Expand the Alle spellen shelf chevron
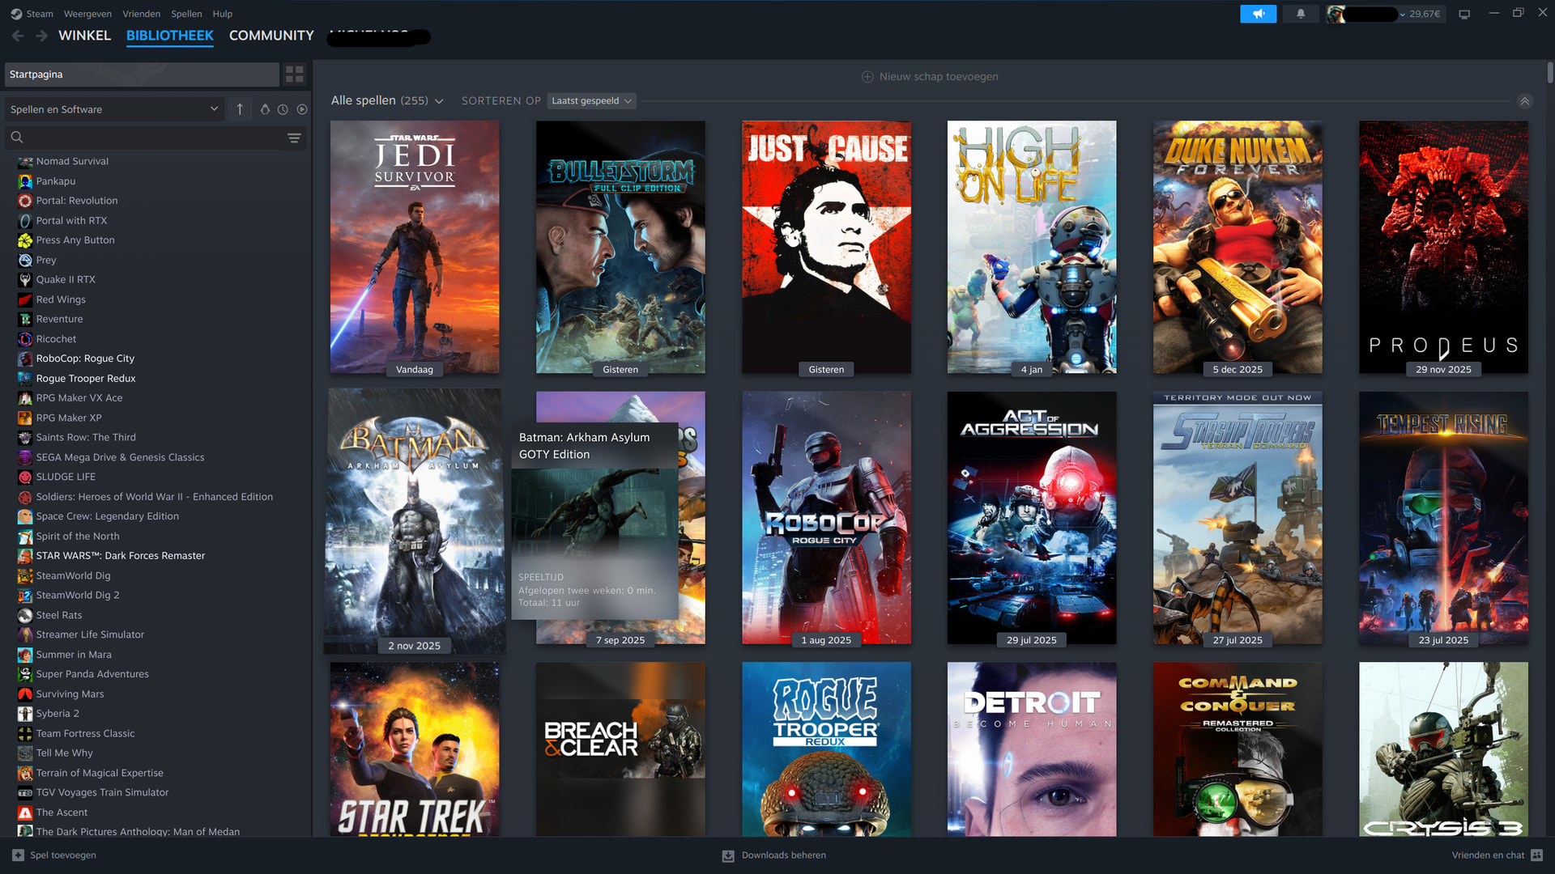Screen dimensions: 1555x874 (x=439, y=101)
